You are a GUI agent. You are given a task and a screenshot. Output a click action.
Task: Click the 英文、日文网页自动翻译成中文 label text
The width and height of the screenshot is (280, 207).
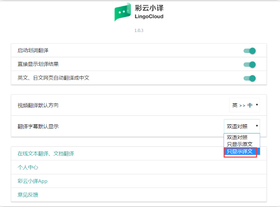click(x=53, y=78)
